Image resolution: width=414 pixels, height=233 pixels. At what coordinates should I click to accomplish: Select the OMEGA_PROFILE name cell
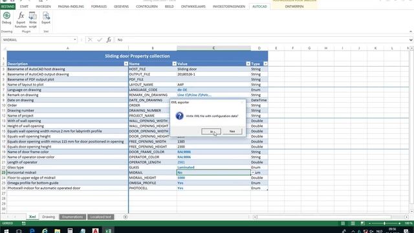pyautogui.click(x=153, y=183)
